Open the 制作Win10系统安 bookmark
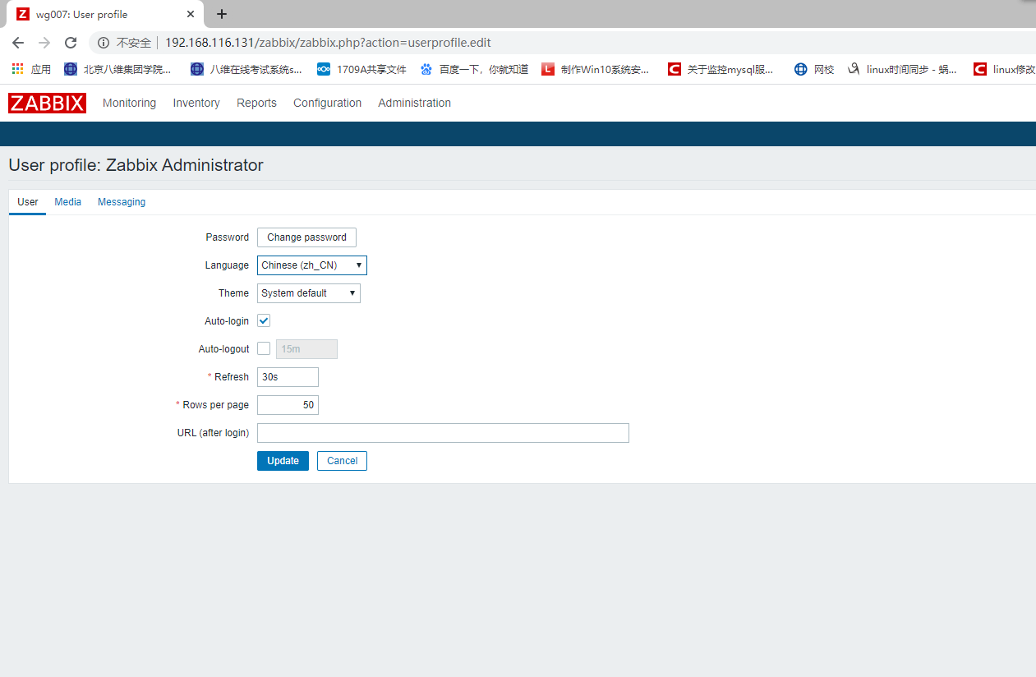 coord(596,70)
